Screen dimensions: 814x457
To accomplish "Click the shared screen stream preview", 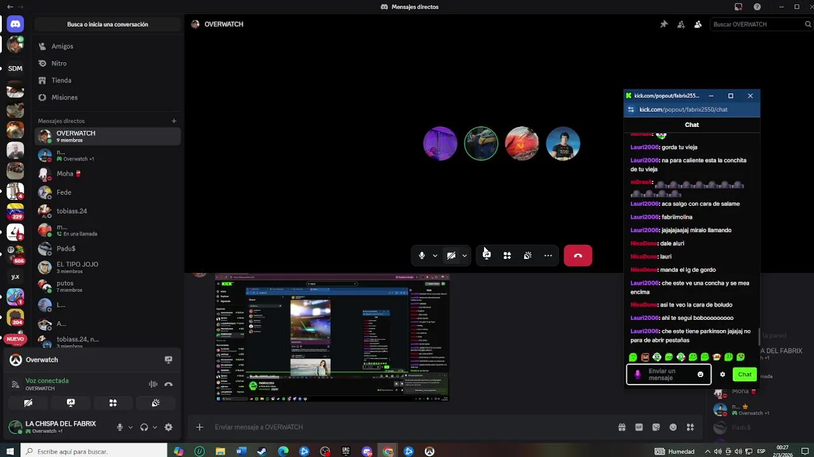I will pyautogui.click(x=332, y=338).
